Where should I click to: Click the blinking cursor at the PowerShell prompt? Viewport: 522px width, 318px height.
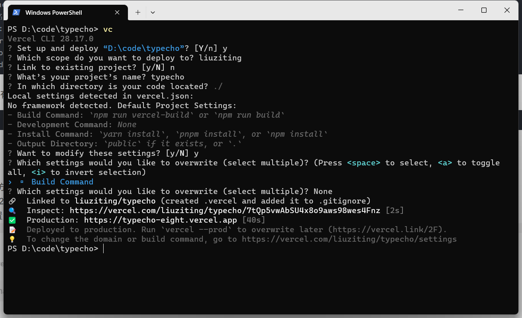(x=103, y=248)
